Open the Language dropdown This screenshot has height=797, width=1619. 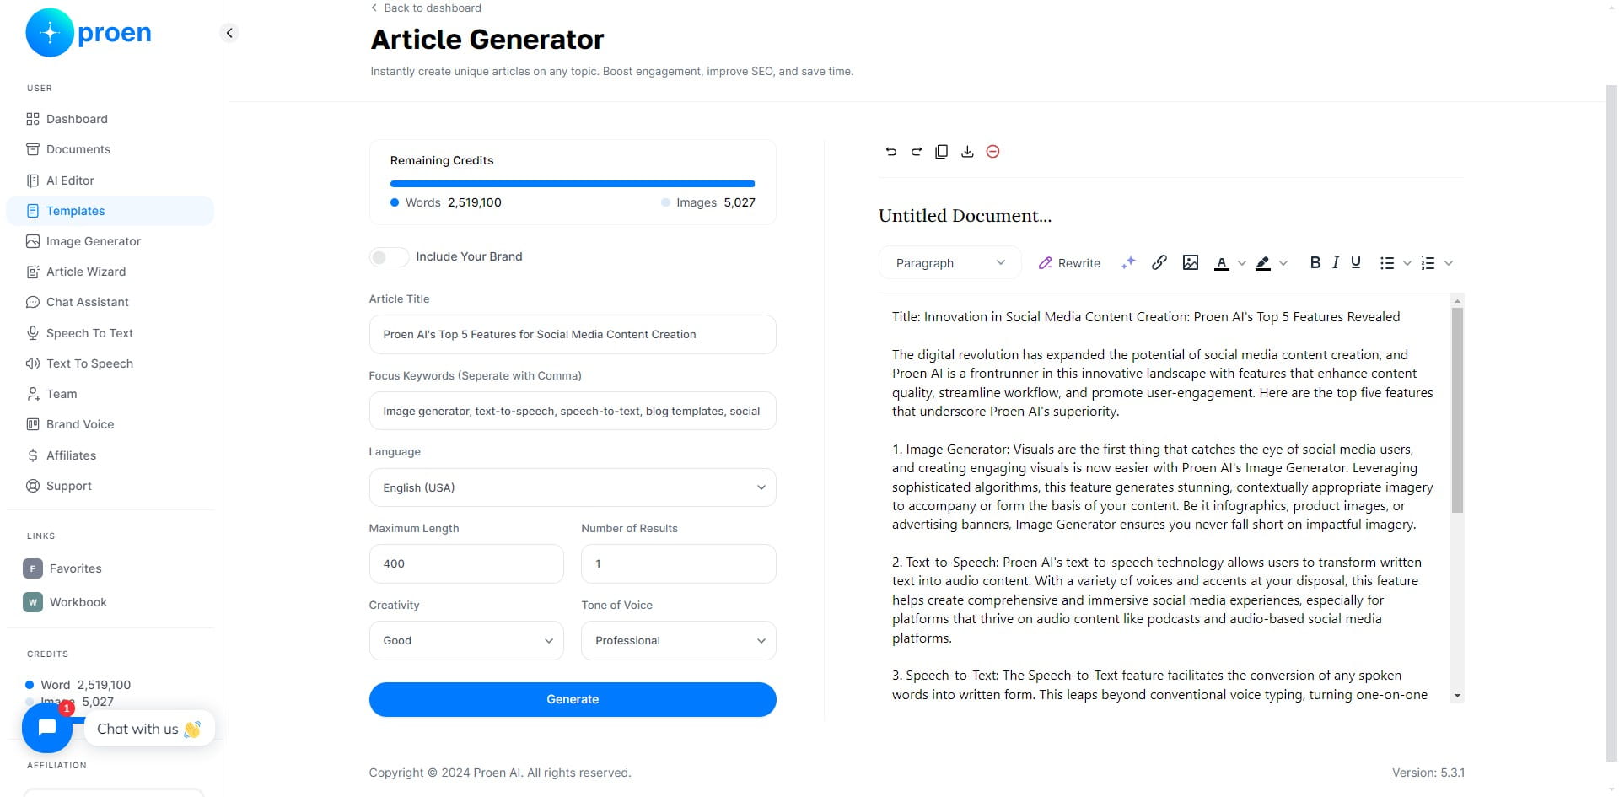573,487
